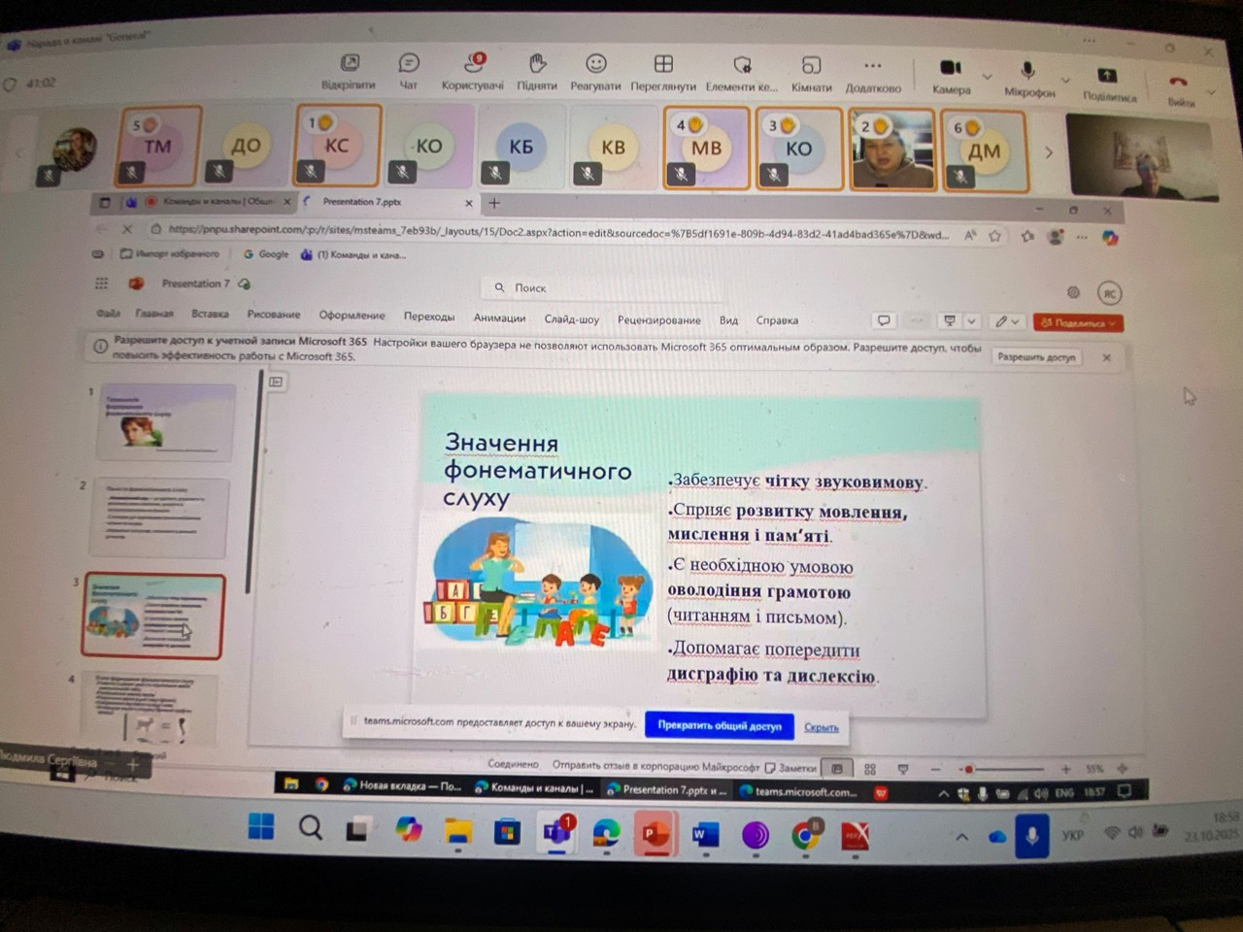Toggle the Мікрофон mute state

1028,80
